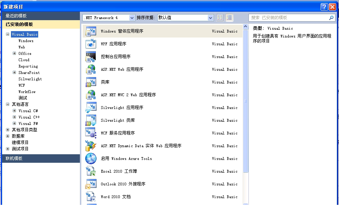This screenshot has width=339, height=213.
Task: Select the WCF 服务应用程序 template icon
Action: (91, 133)
